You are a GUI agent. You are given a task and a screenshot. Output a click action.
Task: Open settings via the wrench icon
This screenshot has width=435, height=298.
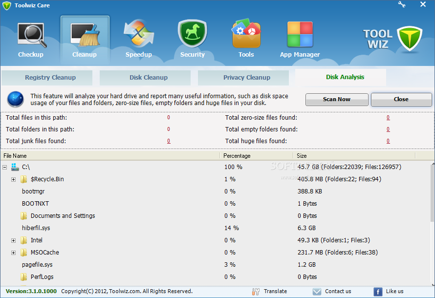(401, 4)
